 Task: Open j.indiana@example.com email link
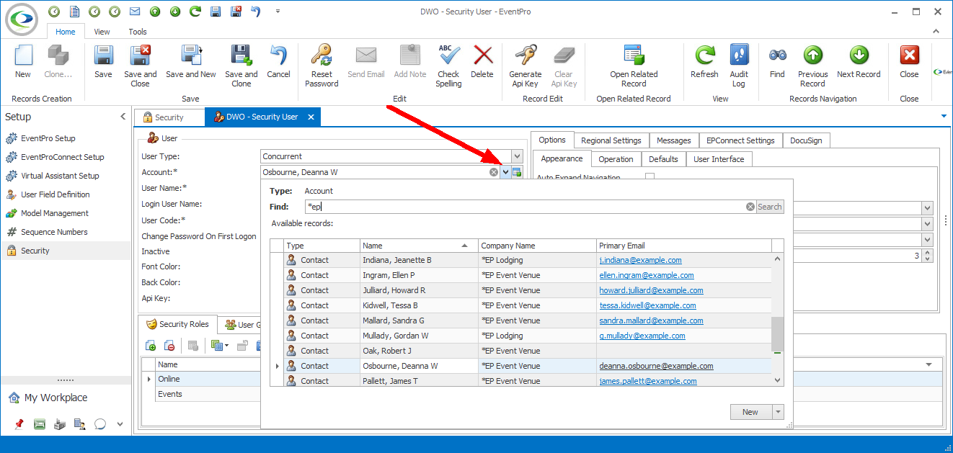[640, 260]
